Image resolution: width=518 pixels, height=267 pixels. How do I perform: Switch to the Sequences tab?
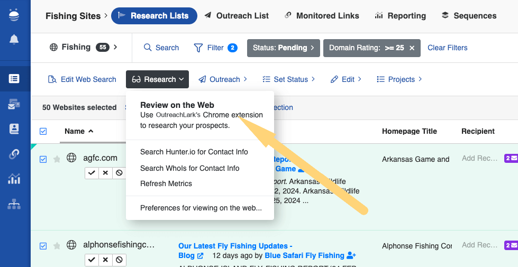pyautogui.click(x=469, y=16)
